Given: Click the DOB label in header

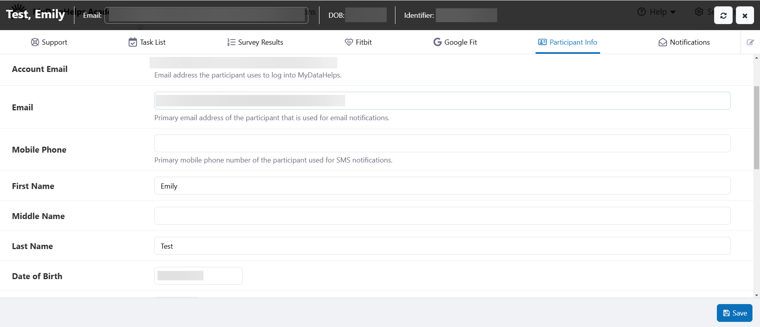Looking at the screenshot, I should [336, 15].
